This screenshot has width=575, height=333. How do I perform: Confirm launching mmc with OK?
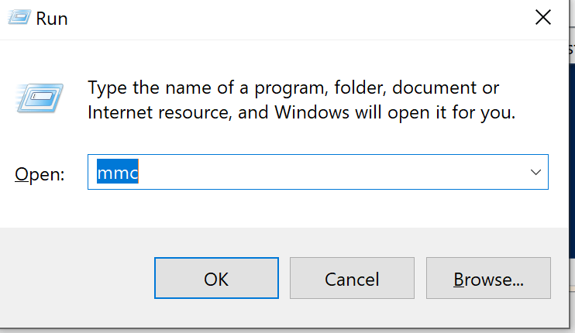(215, 278)
